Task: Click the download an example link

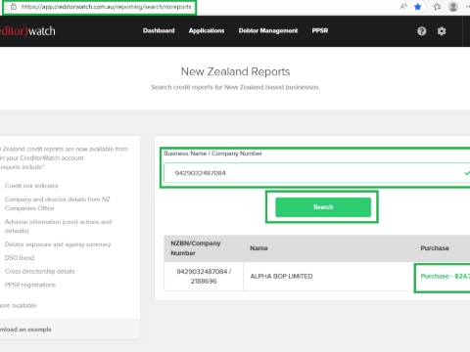Action: (25, 330)
